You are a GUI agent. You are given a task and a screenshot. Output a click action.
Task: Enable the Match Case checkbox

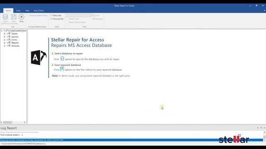point(67,19)
